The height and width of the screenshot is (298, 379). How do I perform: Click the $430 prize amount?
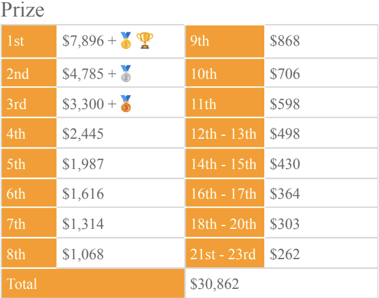(285, 164)
